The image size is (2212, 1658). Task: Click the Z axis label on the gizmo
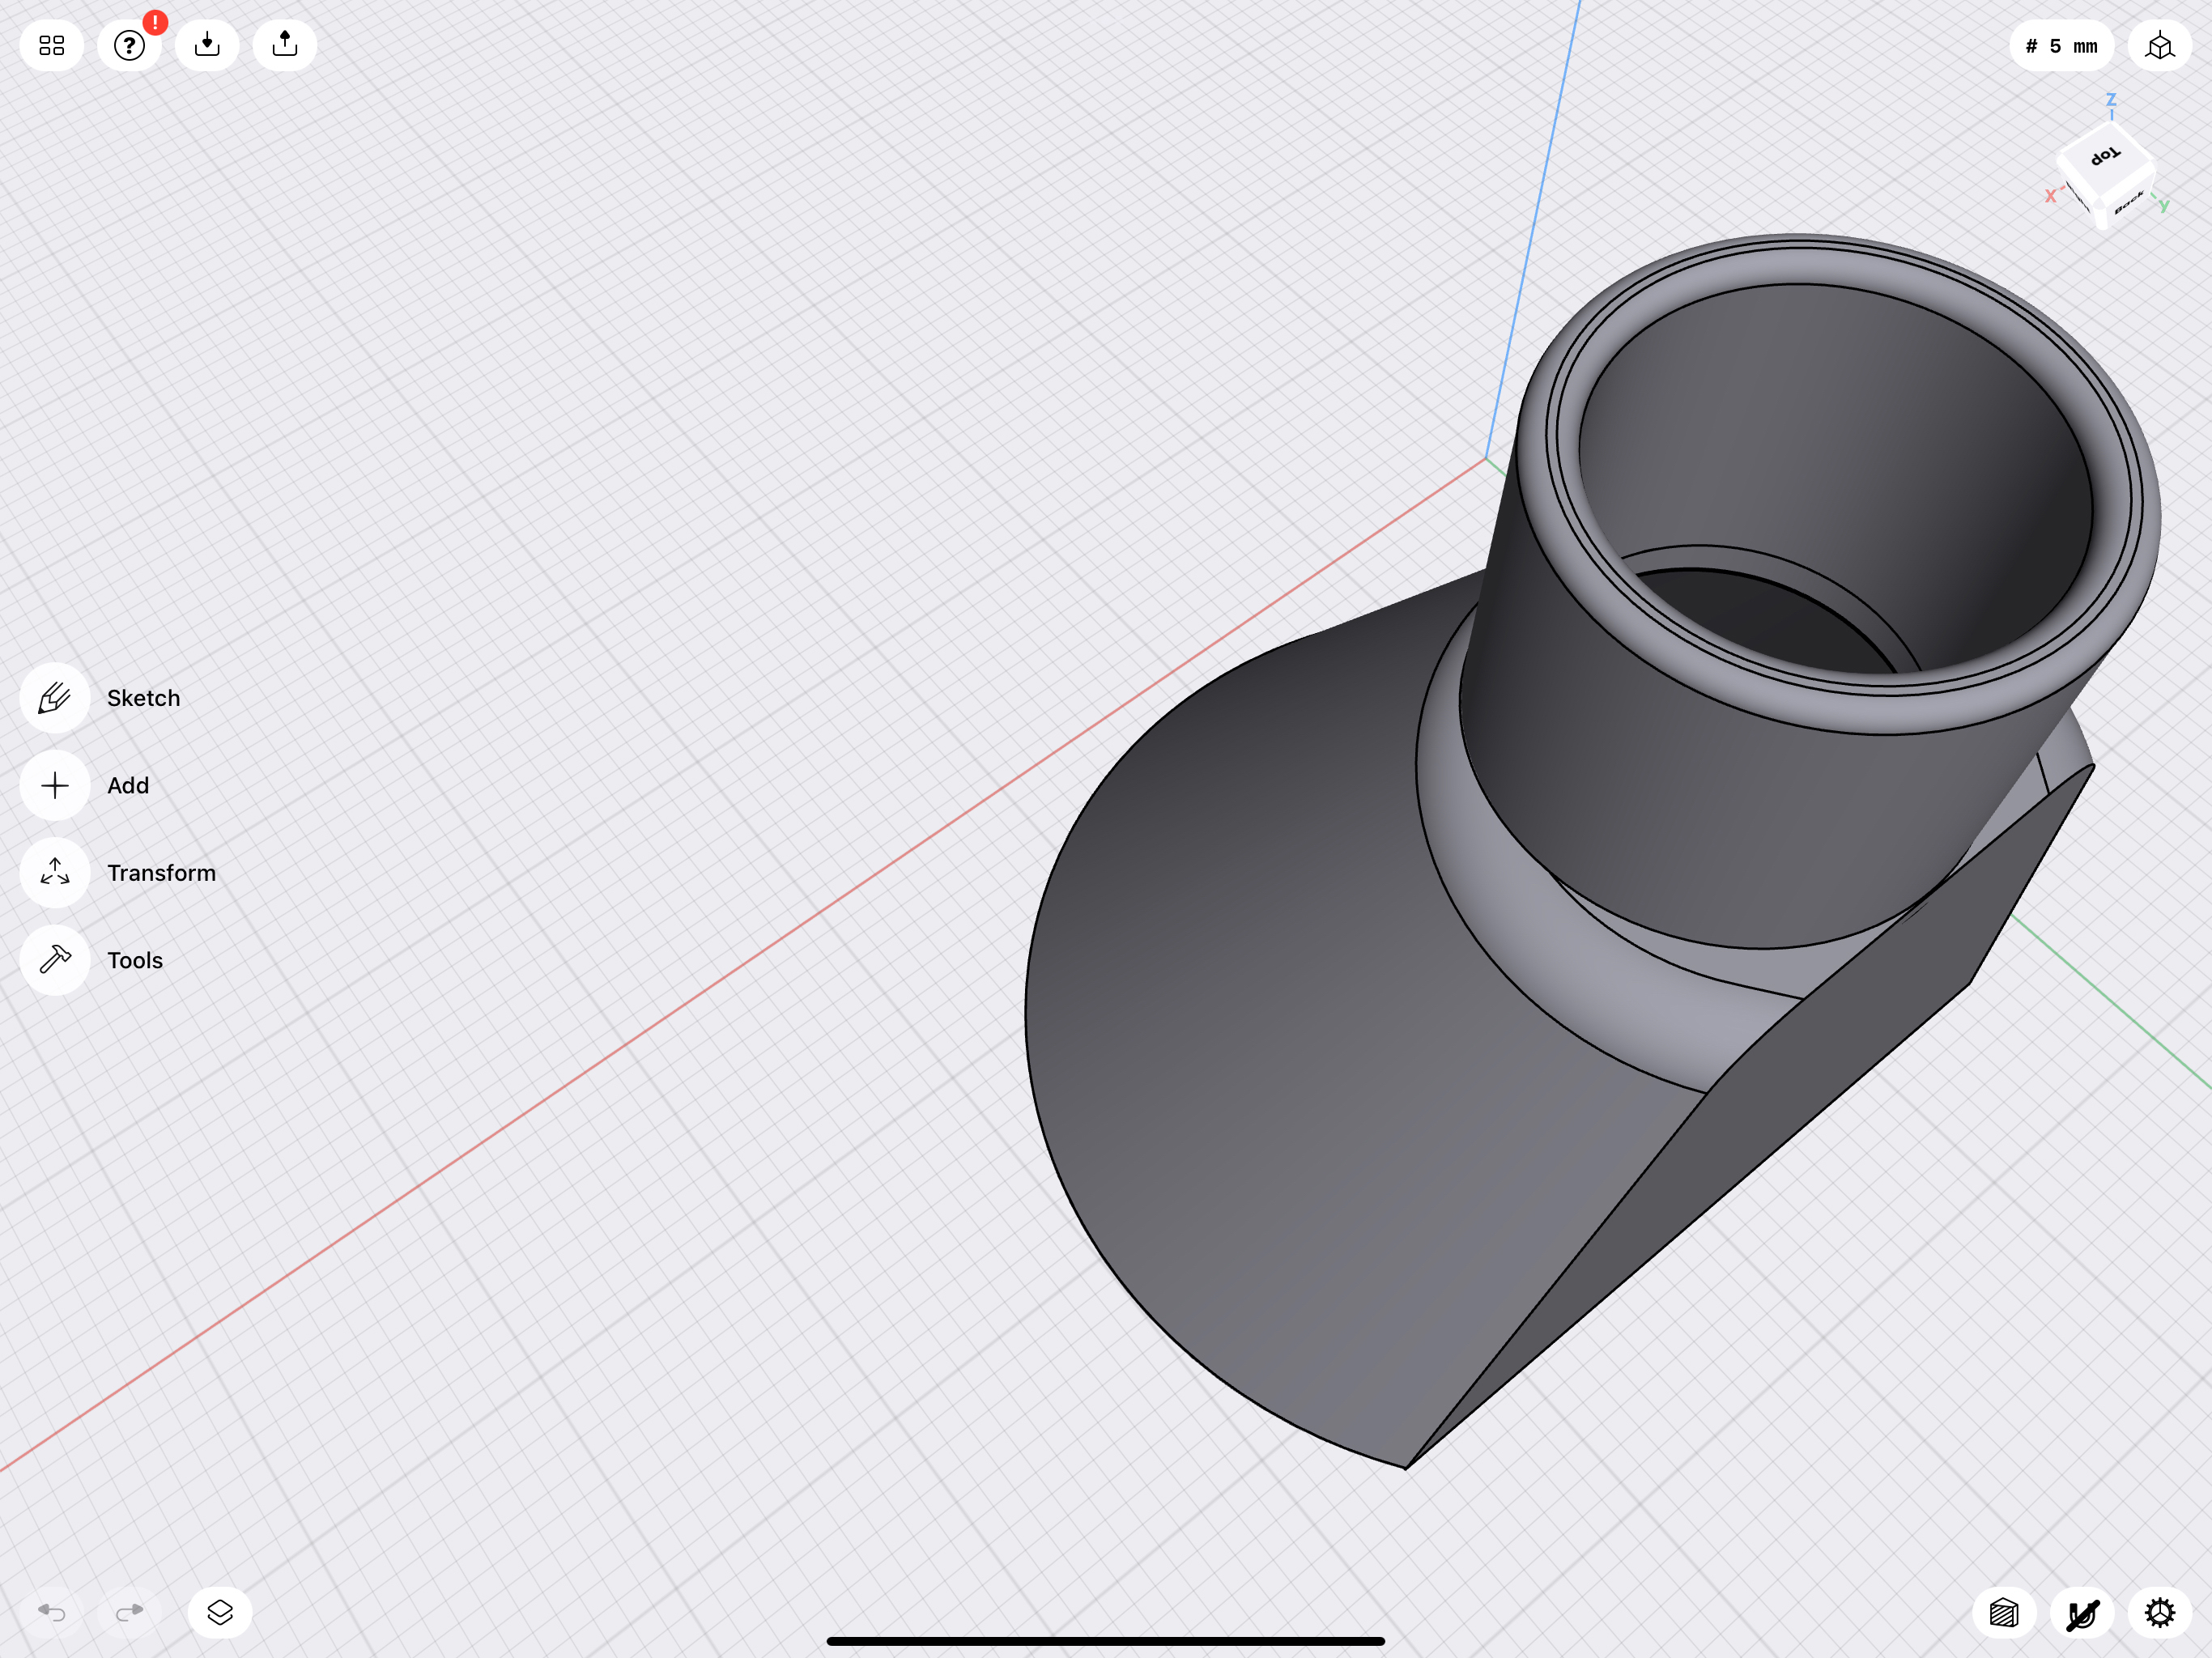[x=2111, y=100]
